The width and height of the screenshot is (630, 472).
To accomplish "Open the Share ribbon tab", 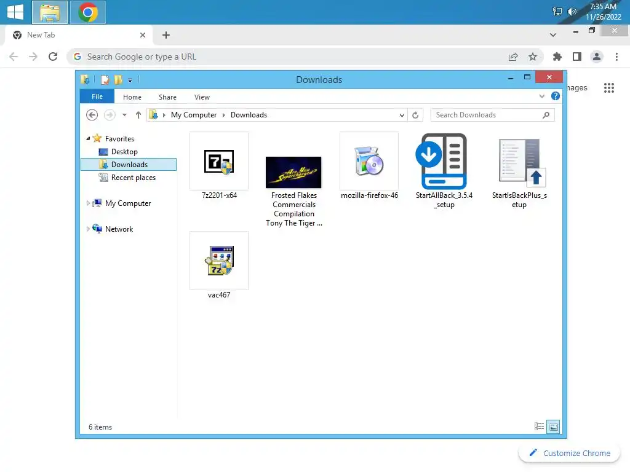I will tap(167, 97).
